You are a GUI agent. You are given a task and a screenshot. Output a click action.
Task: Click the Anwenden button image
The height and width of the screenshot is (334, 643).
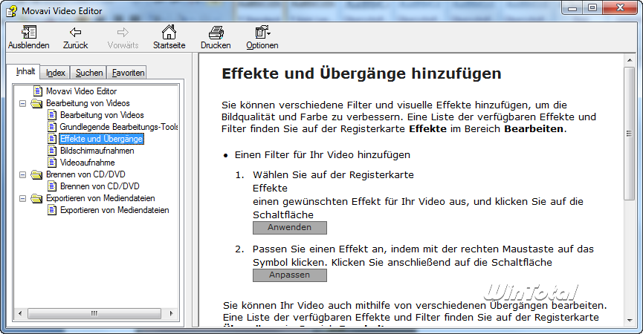pos(289,228)
